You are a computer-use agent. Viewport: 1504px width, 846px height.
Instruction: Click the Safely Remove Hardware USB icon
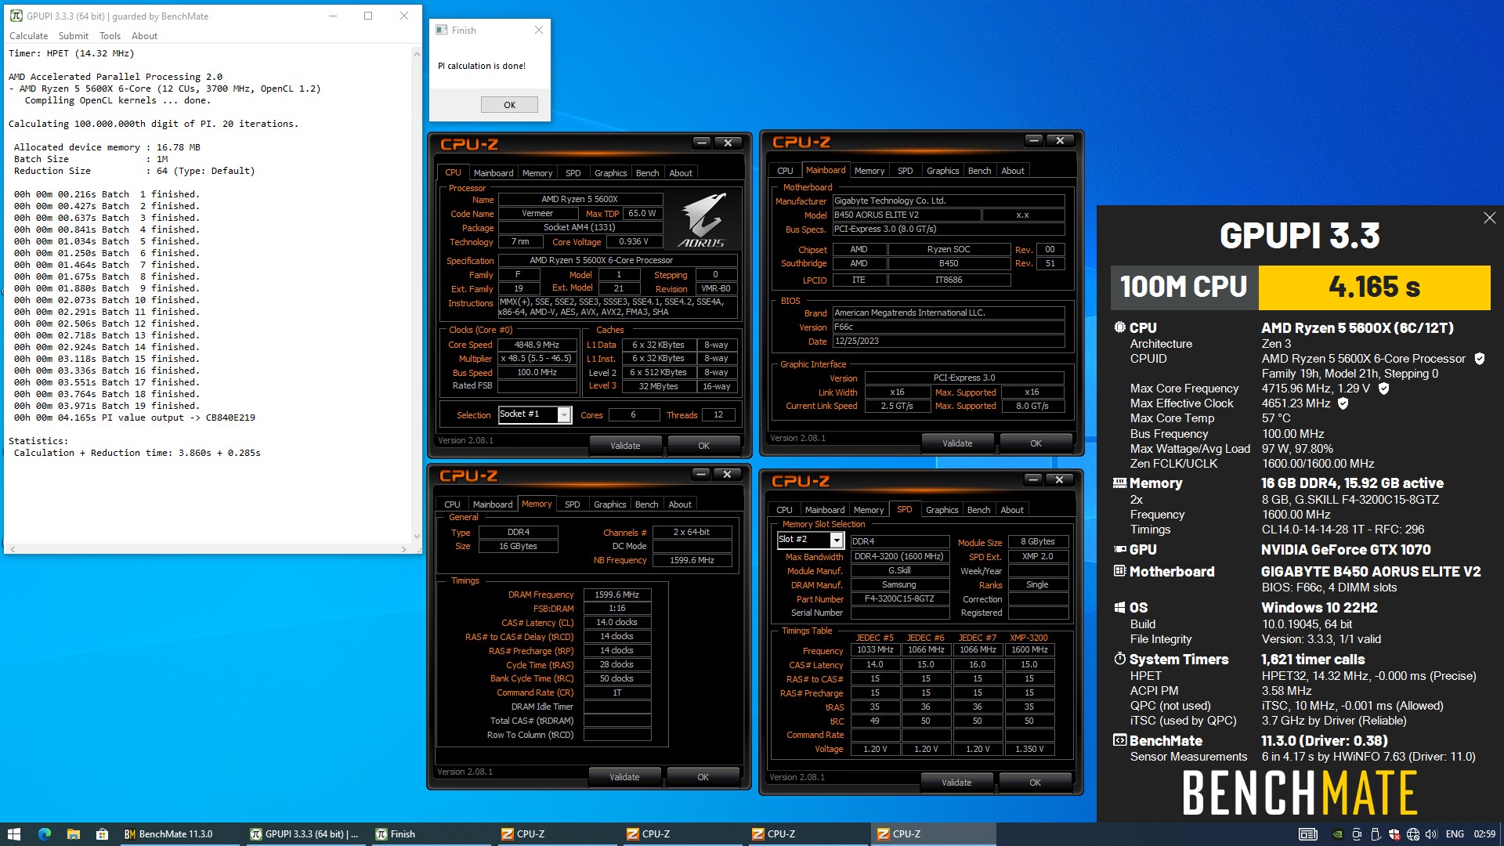pos(1376,834)
